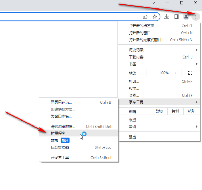202x190 pixels.
Task: Decrease zoom with the minus button
Action: [152, 73]
